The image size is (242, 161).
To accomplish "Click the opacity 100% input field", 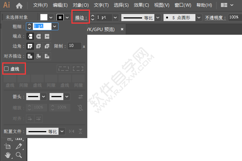I will coord(235,17).
